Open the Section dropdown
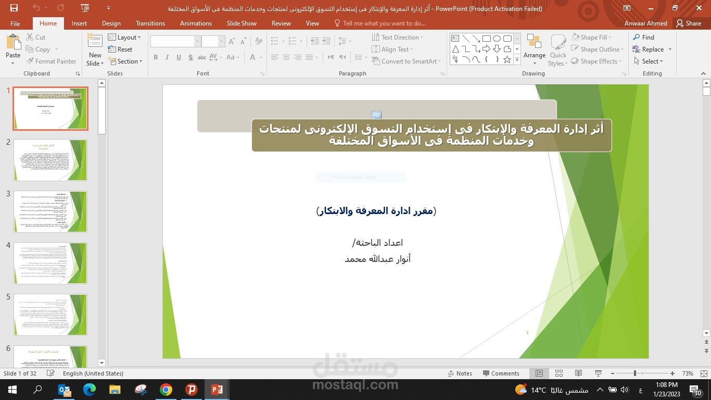The height and width of the screenshot is (400, 711). click(x=125, y=61)
